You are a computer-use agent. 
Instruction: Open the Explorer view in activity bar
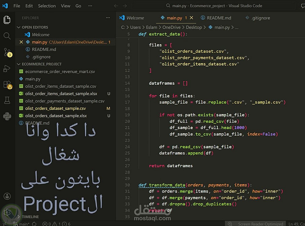point(7,20)
